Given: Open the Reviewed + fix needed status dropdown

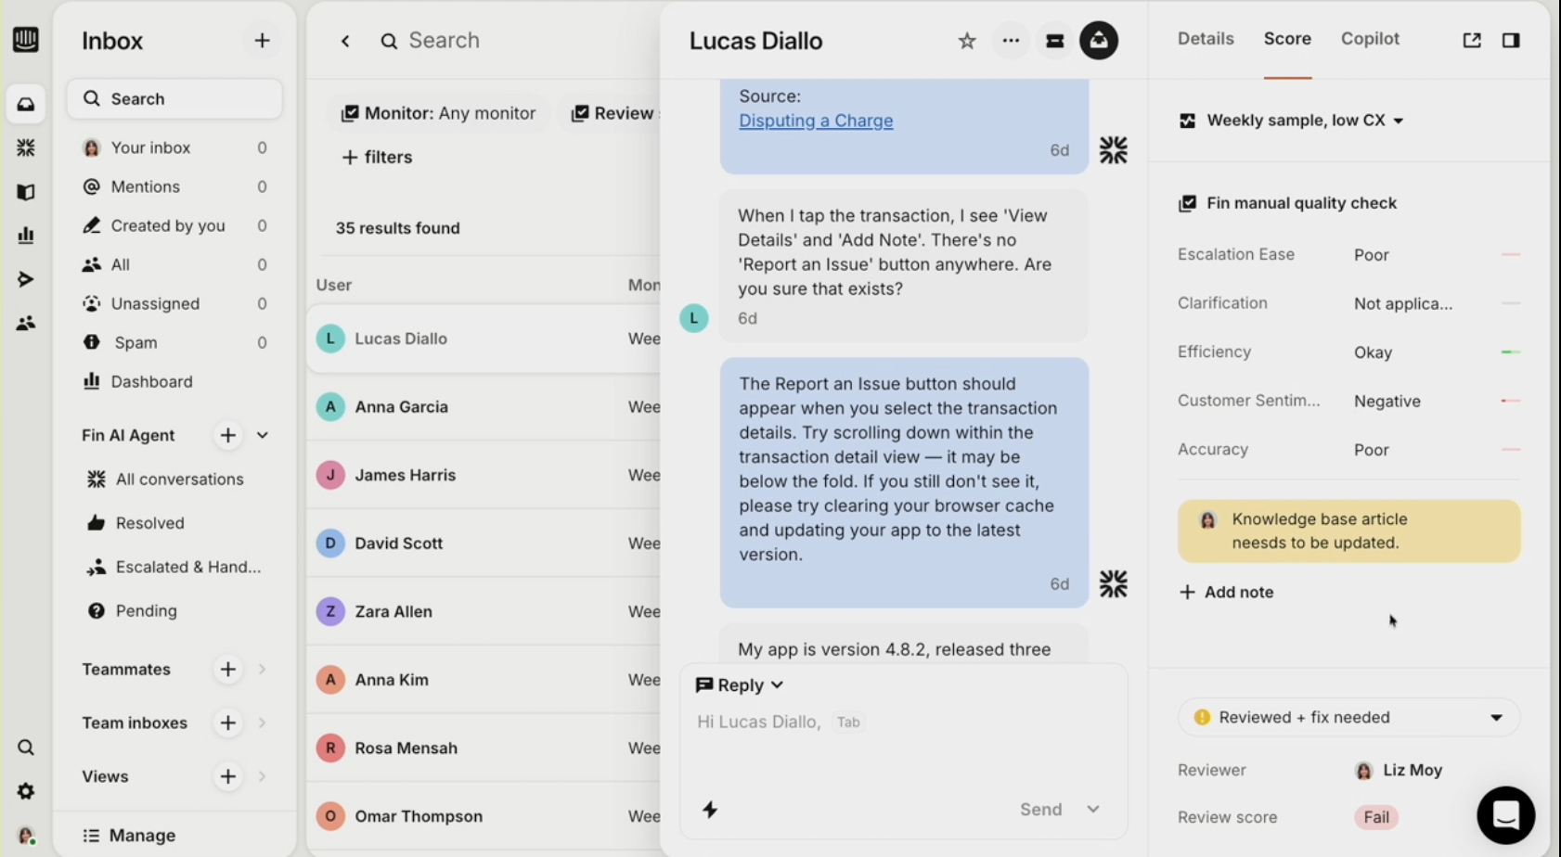Looking at the screenshot, I should click(1348, 717).
